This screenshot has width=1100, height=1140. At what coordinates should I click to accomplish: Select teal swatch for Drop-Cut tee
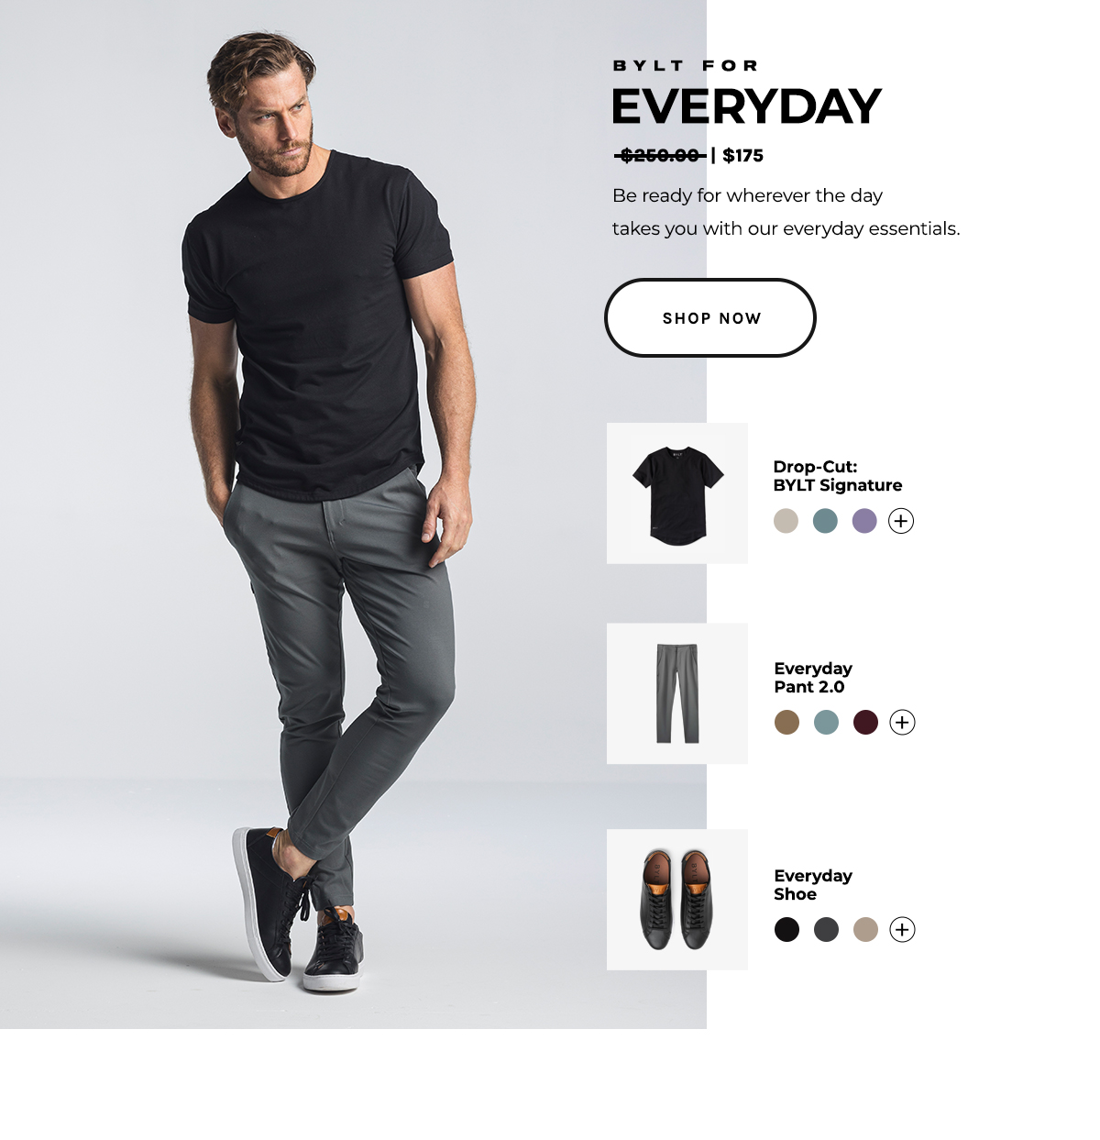pos(825,521)
